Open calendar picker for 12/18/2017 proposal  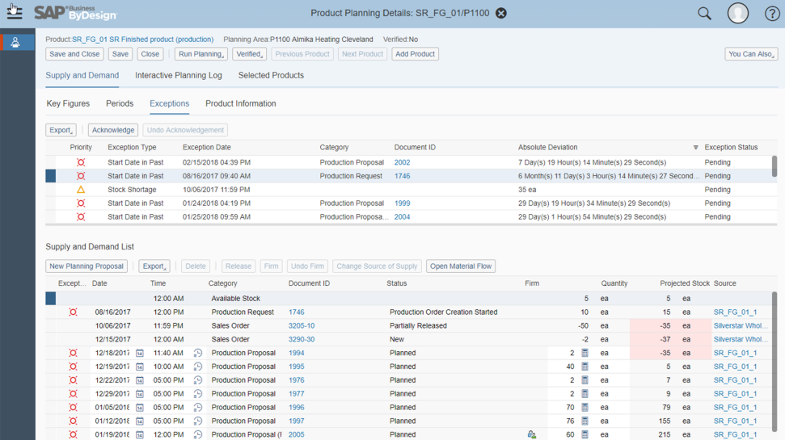(x=140, y=354)
